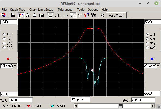Expand the right 20Log(V) dropdown
161x109 pixels.
tap(158, 66)
